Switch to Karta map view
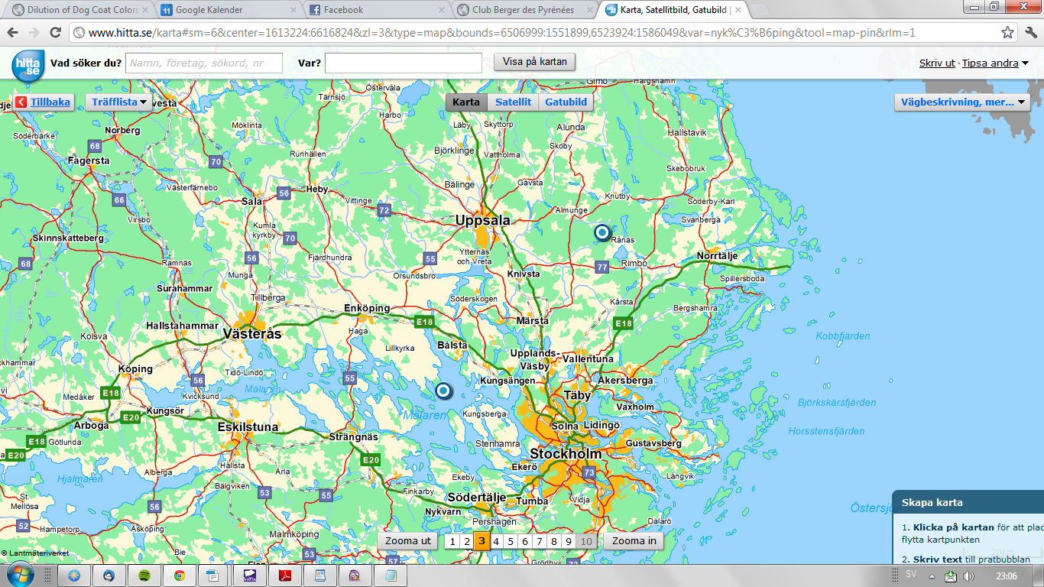Image resolution: width=1044 pixels, height=587 pixels. point(466,102)
